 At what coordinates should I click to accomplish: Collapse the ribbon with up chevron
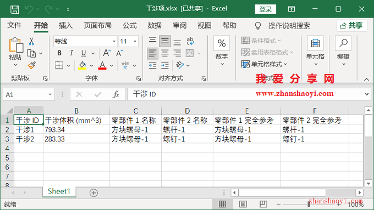click(367, 80)
